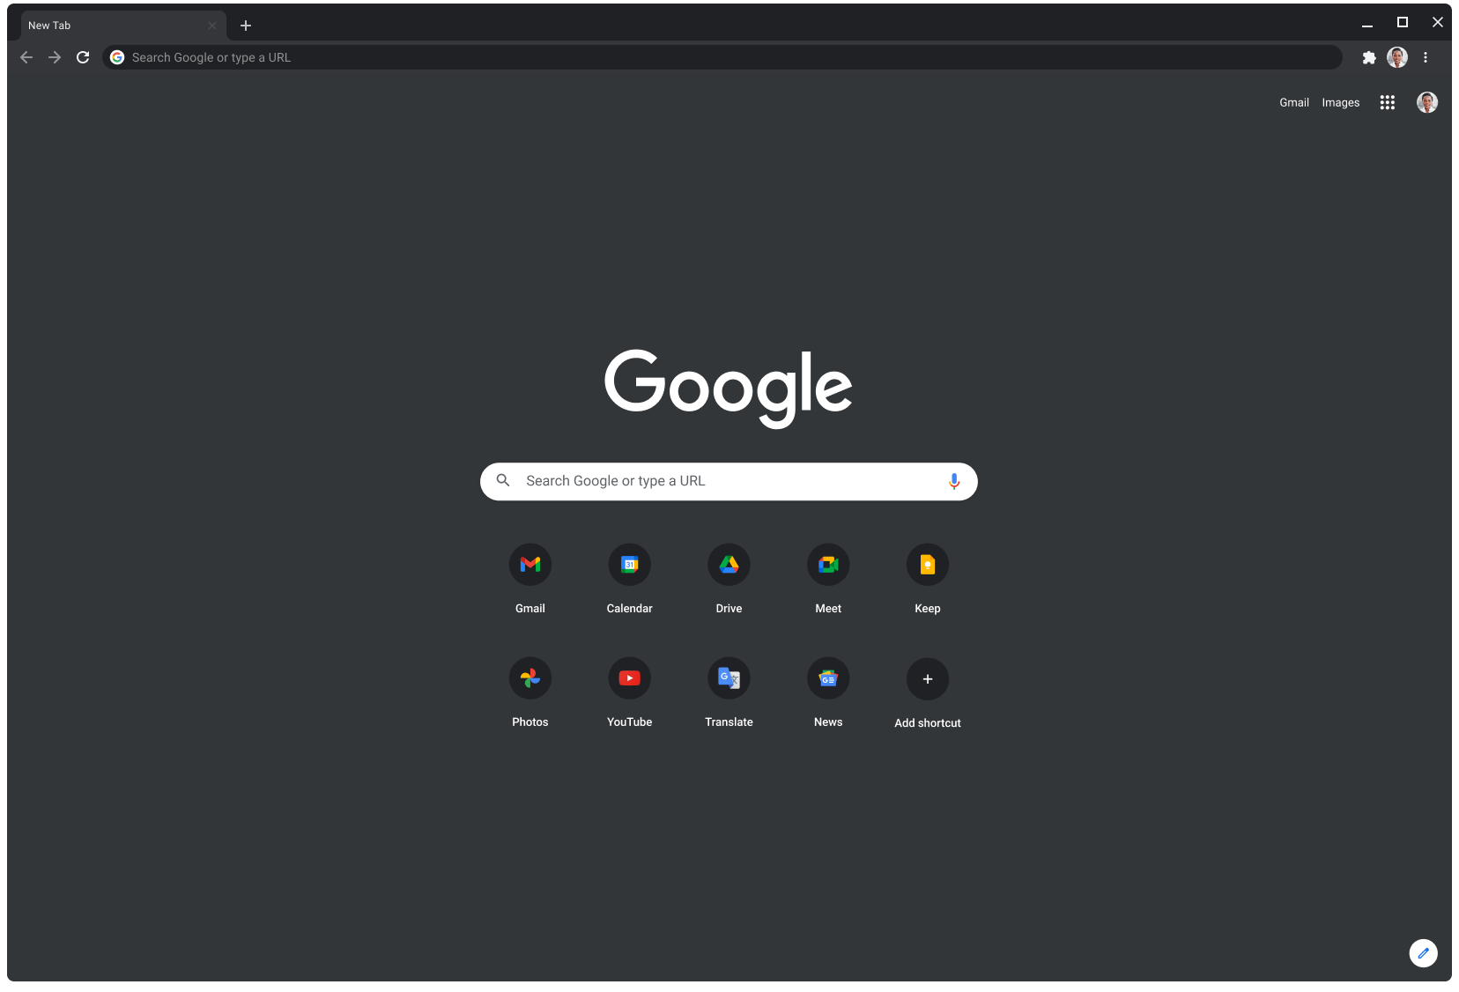Click the Customize this page pencil

click(x=1423, y=952)
